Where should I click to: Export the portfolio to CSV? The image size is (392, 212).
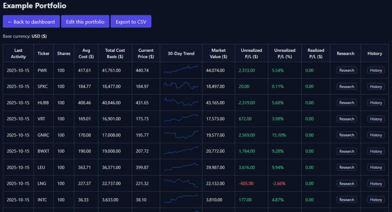pyautogui.click(x=131, y=21)
